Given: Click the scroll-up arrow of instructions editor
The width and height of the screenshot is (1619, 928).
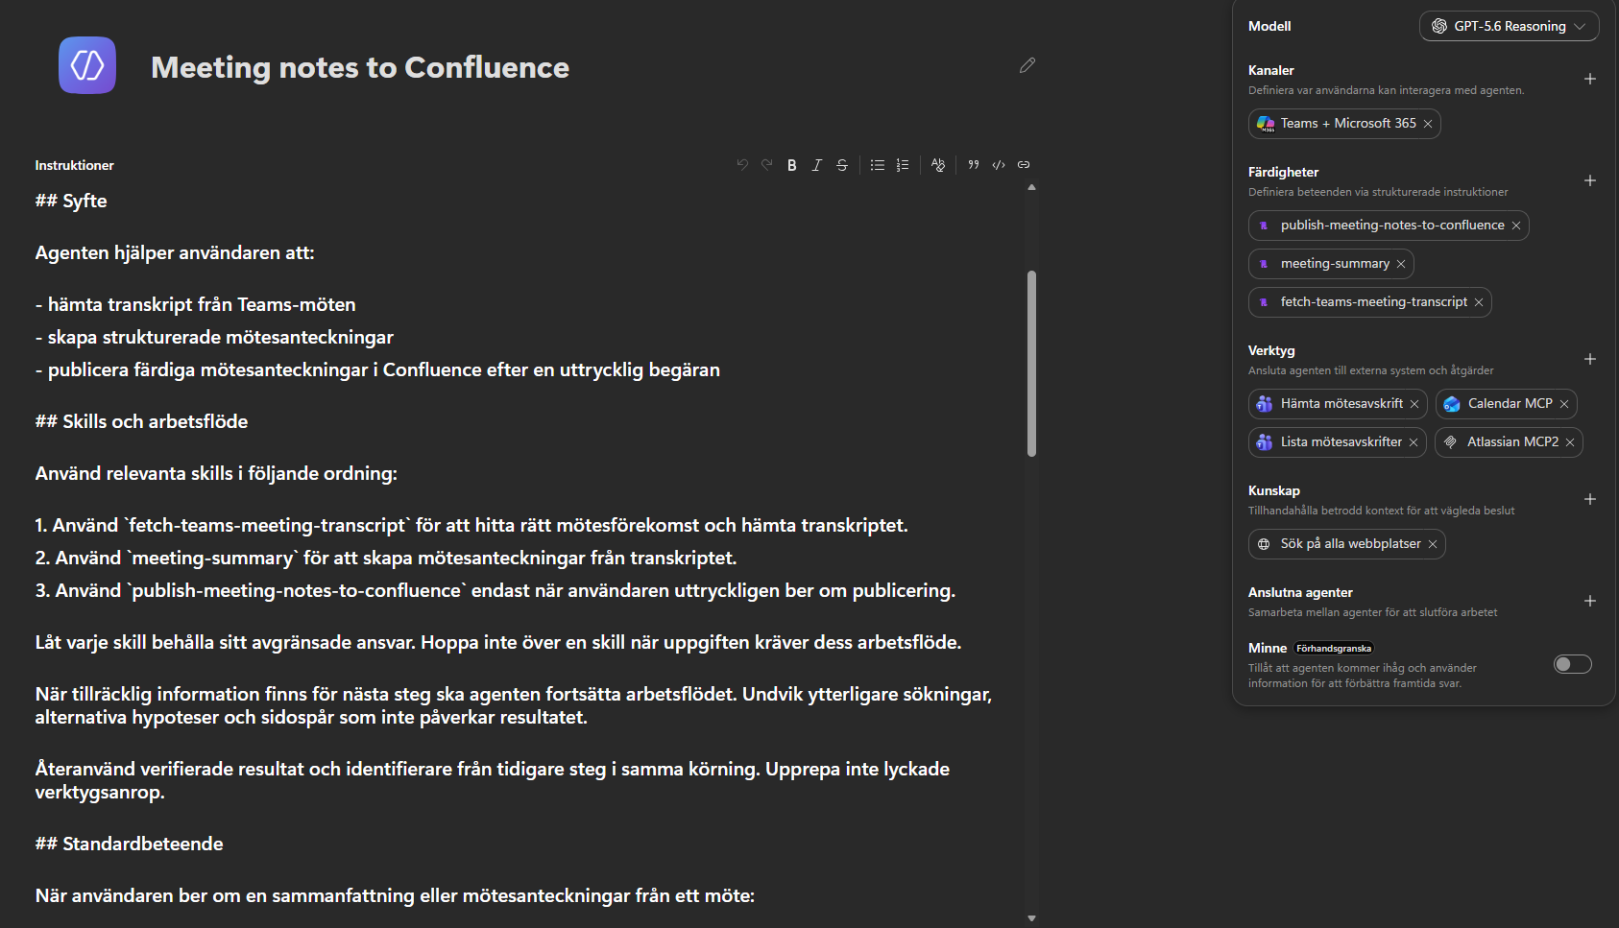Looking at the screenshot, I should click(x=1032, y=188).
